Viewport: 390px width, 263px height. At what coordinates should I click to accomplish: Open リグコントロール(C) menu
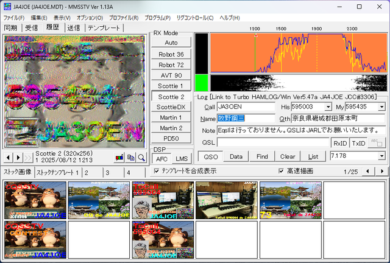coord(195,18)
